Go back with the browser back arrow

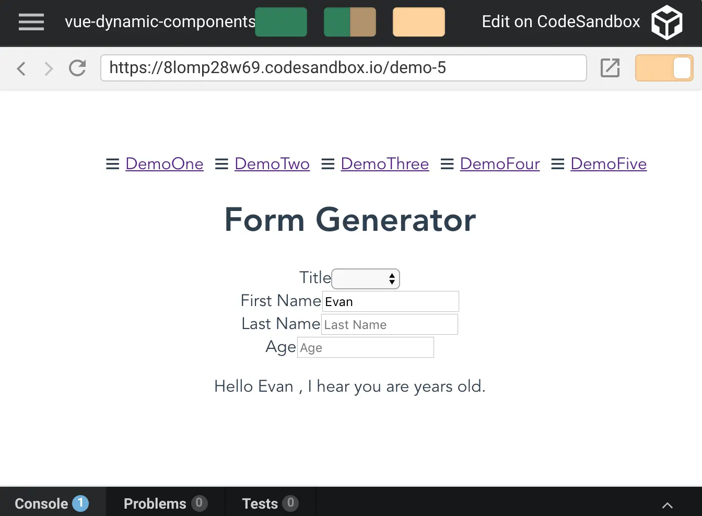pos(21,68)
